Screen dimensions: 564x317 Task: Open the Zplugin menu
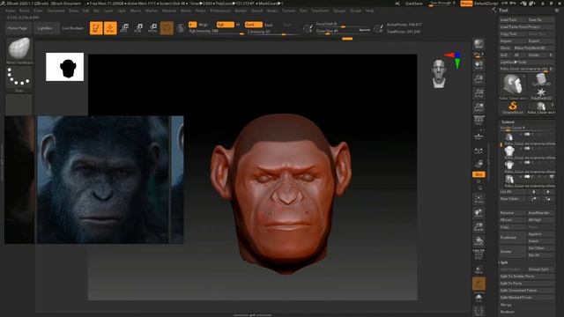point(339,11)
